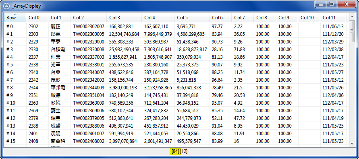Click the Col 4 column header
The width and height of the screenshot is (359, 159).
[x=158, y=18]
